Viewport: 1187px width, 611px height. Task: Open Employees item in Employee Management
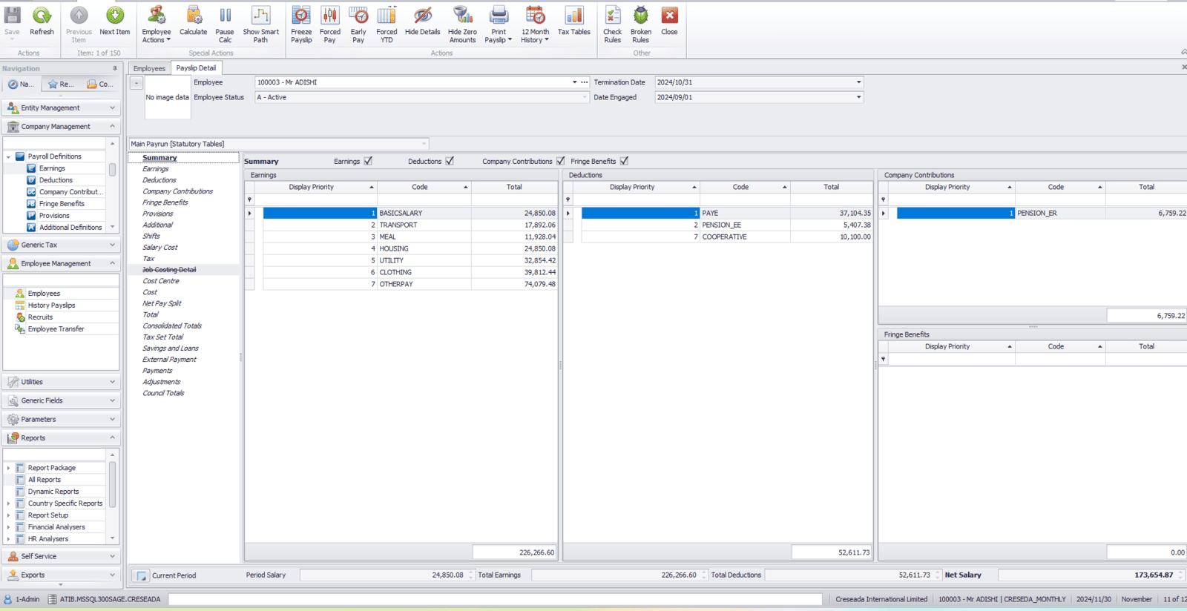(44, 294)
